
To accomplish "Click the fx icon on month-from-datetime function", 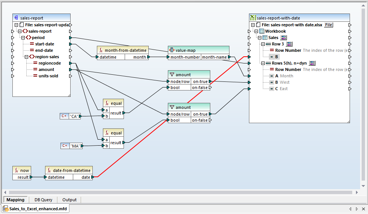I will (101, 50).
